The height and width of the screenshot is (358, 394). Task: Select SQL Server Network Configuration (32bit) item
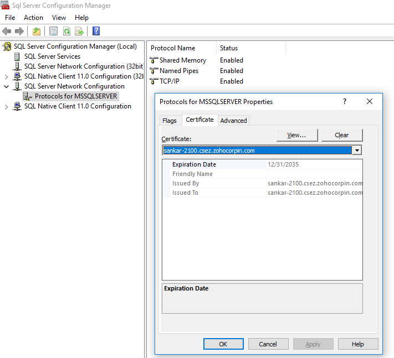(84, 66)
